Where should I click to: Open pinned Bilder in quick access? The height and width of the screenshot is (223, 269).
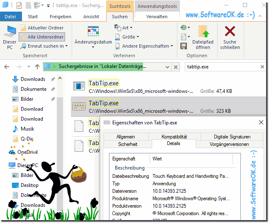pyautogui.click(x=23, y=99)
